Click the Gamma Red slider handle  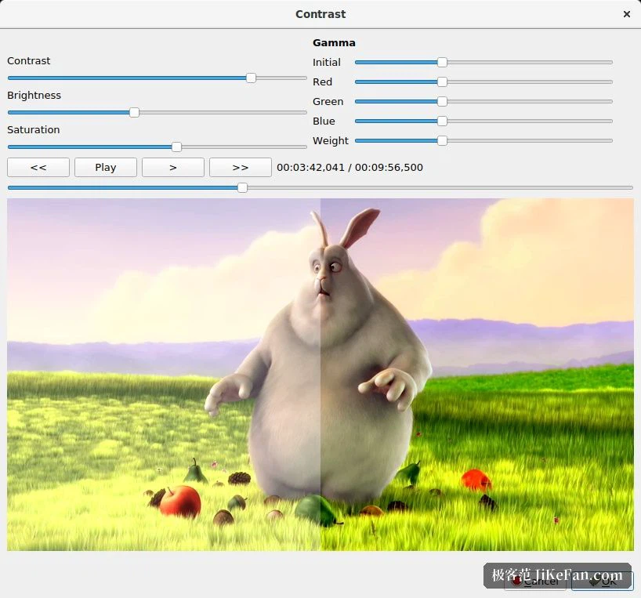tap(442, 82)
